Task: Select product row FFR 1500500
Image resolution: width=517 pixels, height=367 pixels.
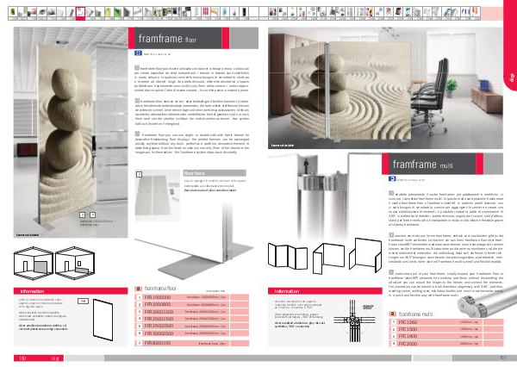Action: [x=192, y=297]
